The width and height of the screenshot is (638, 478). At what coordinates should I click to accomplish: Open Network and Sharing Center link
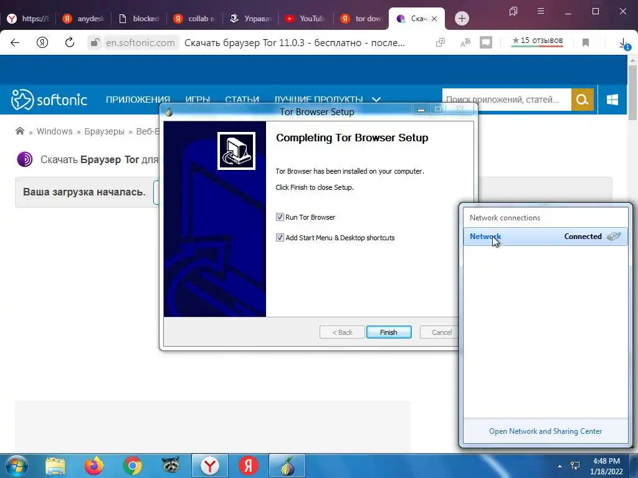point(545,431)
